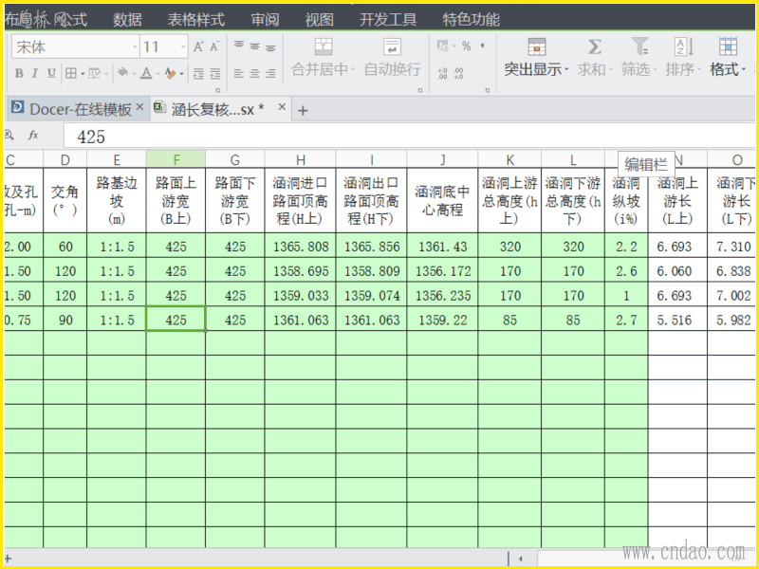
Task: Decrease the font size with the A- icon
Action: tap(214, 46)
